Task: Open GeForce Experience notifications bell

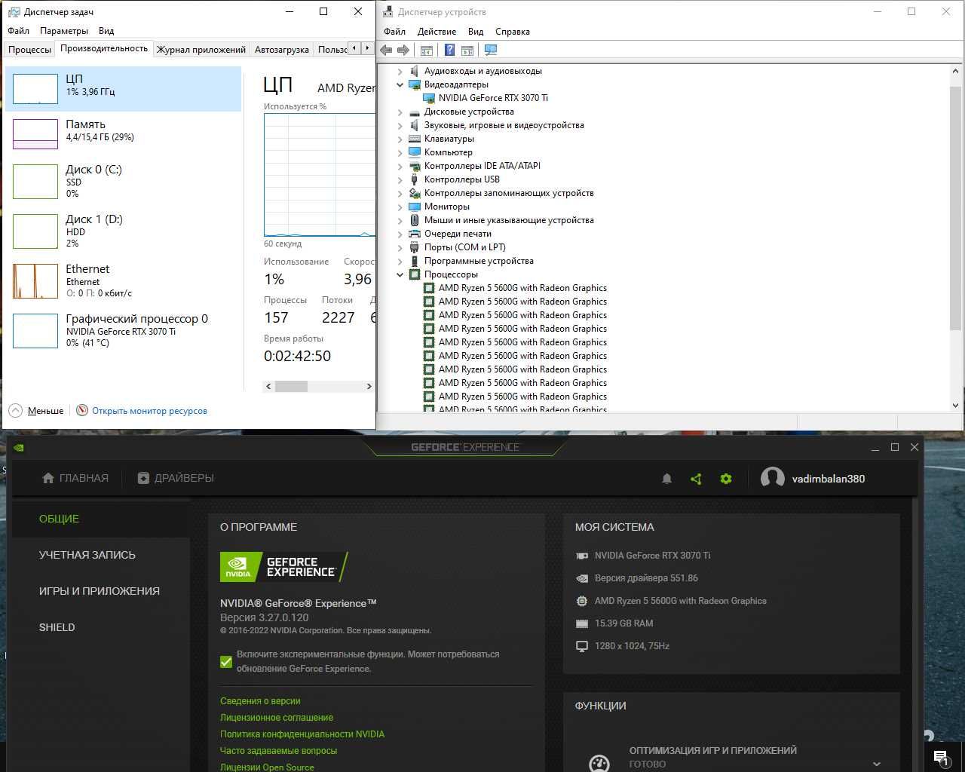Action: (666, 479)
